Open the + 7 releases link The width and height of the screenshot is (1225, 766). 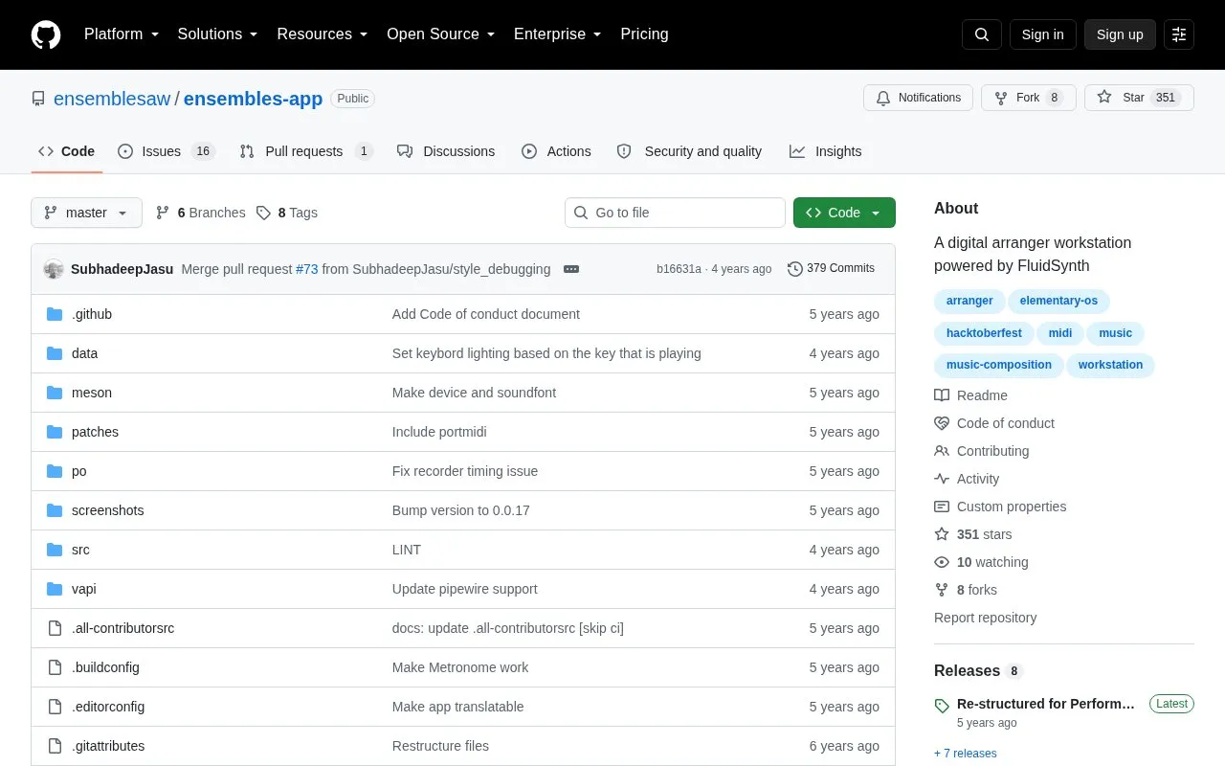(965, 754)
